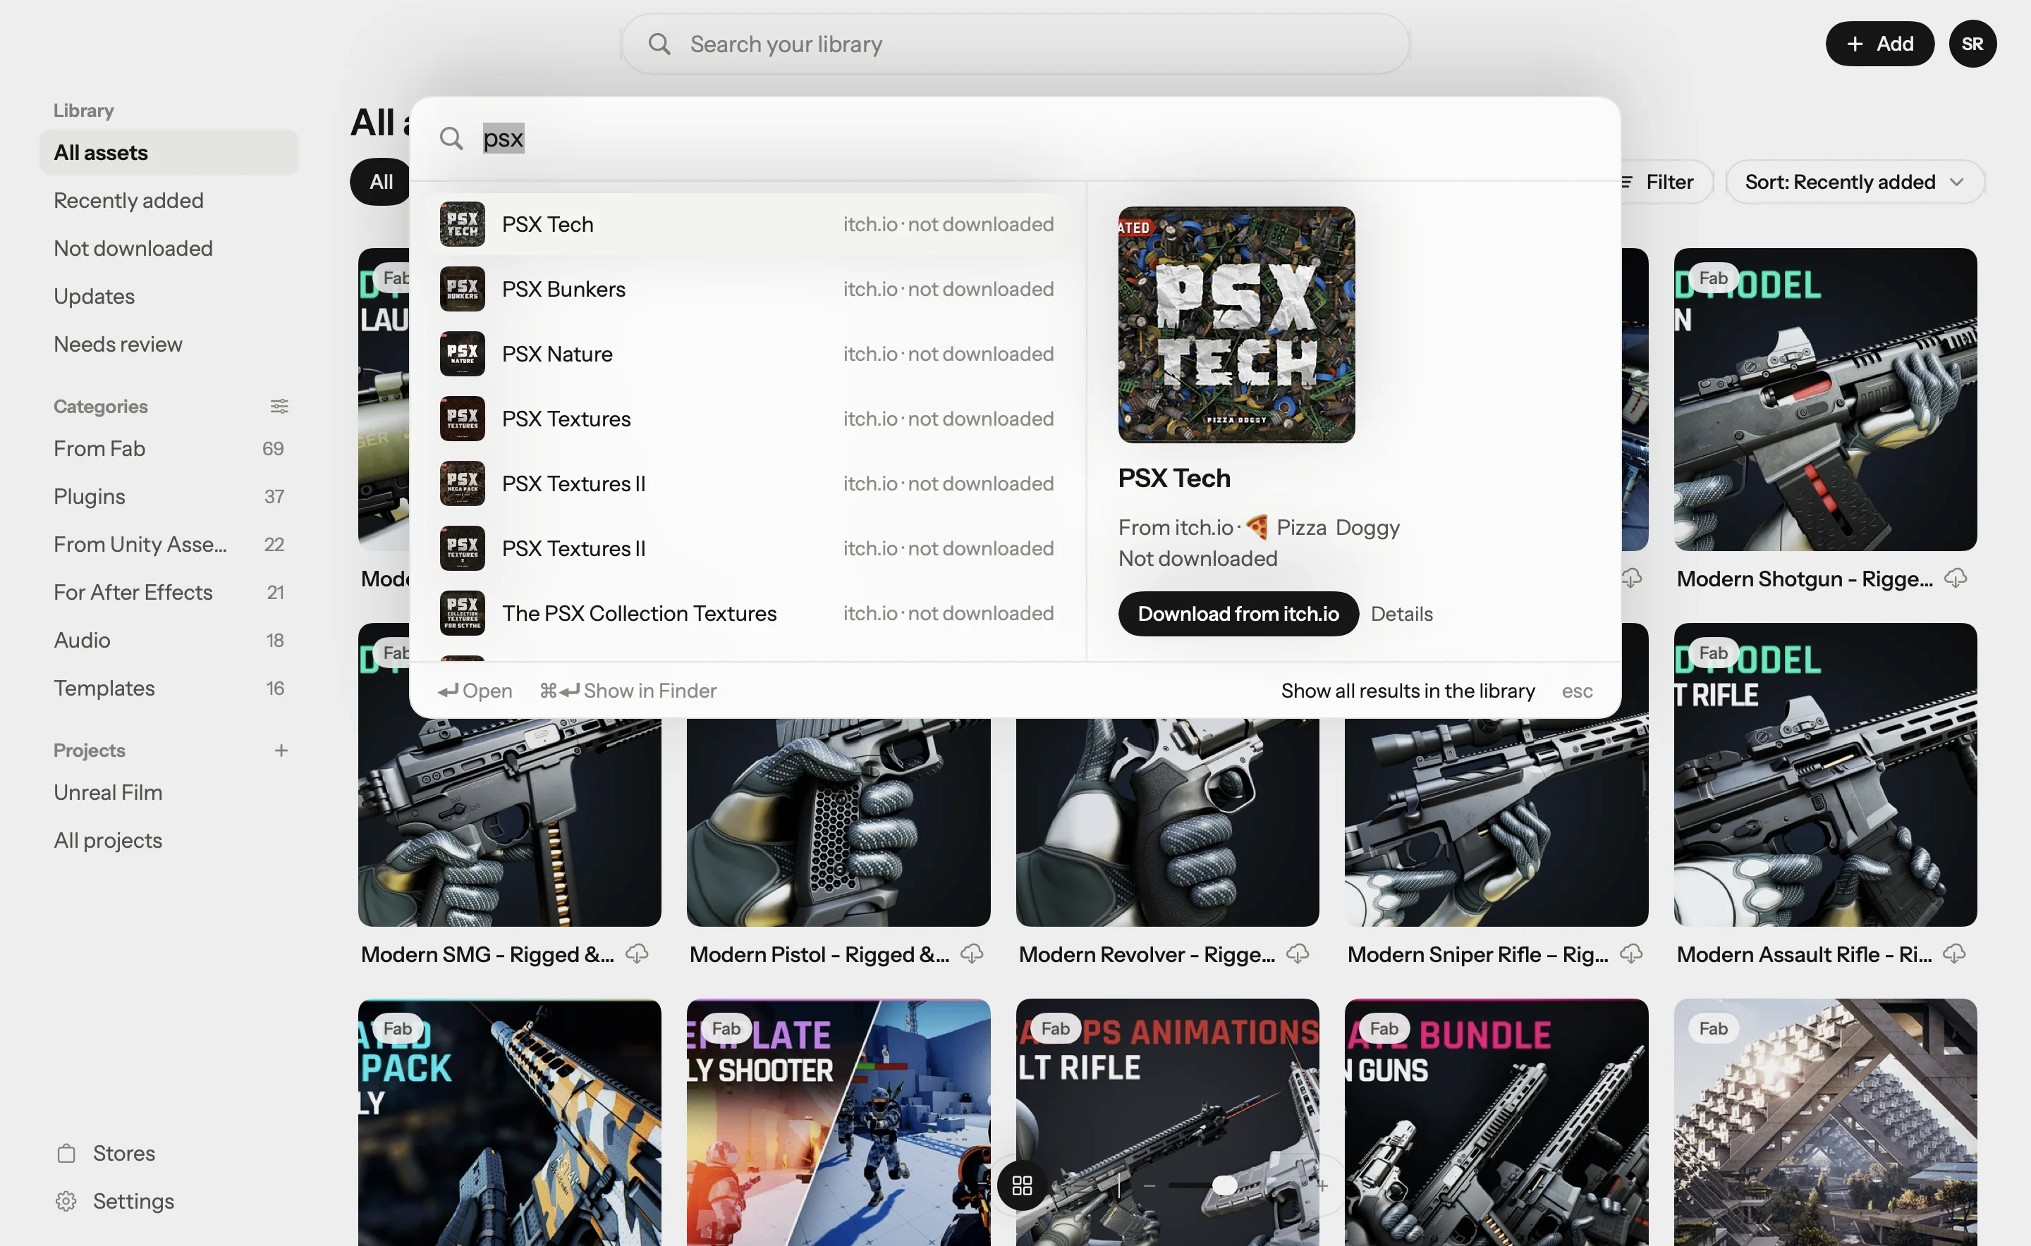Click the Pizza Doggy creator name
The image size is (2031, 1246).
[1338, 527]
